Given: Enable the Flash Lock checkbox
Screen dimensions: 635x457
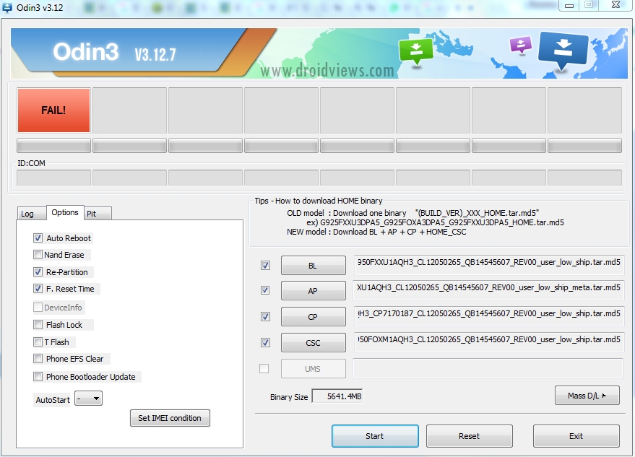Looking at the screenshot, I should click(38, 325).
